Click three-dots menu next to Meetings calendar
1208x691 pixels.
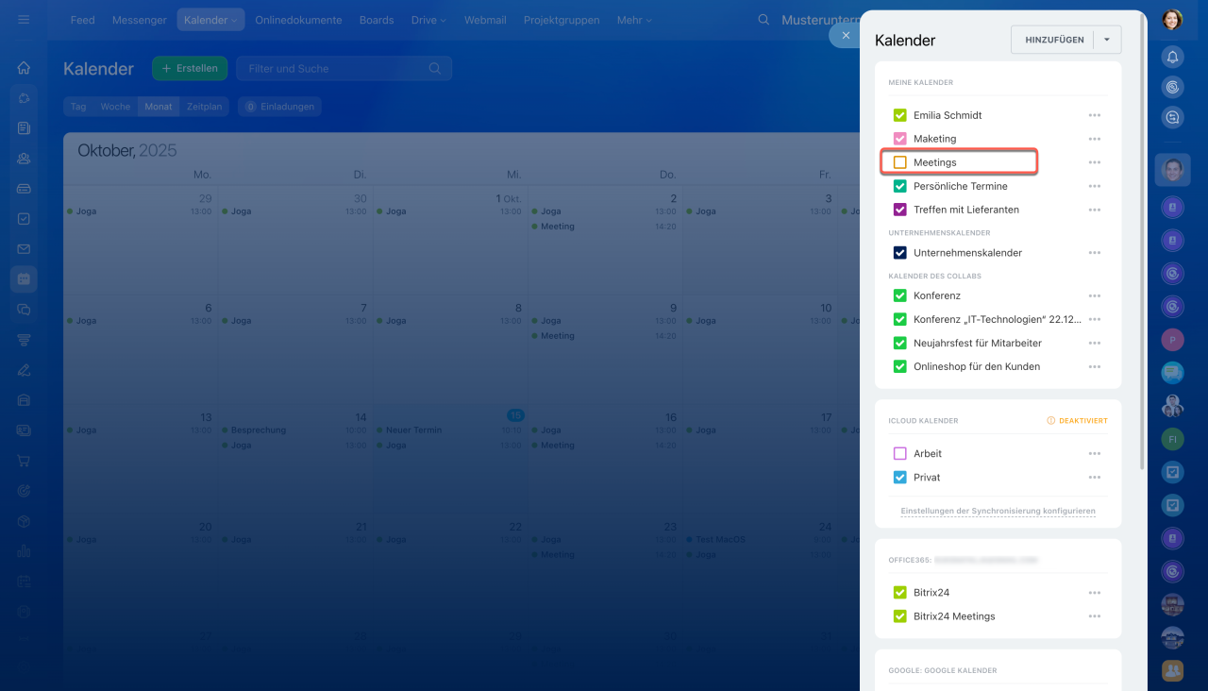pyautogui.click(x=1094, y=162)
